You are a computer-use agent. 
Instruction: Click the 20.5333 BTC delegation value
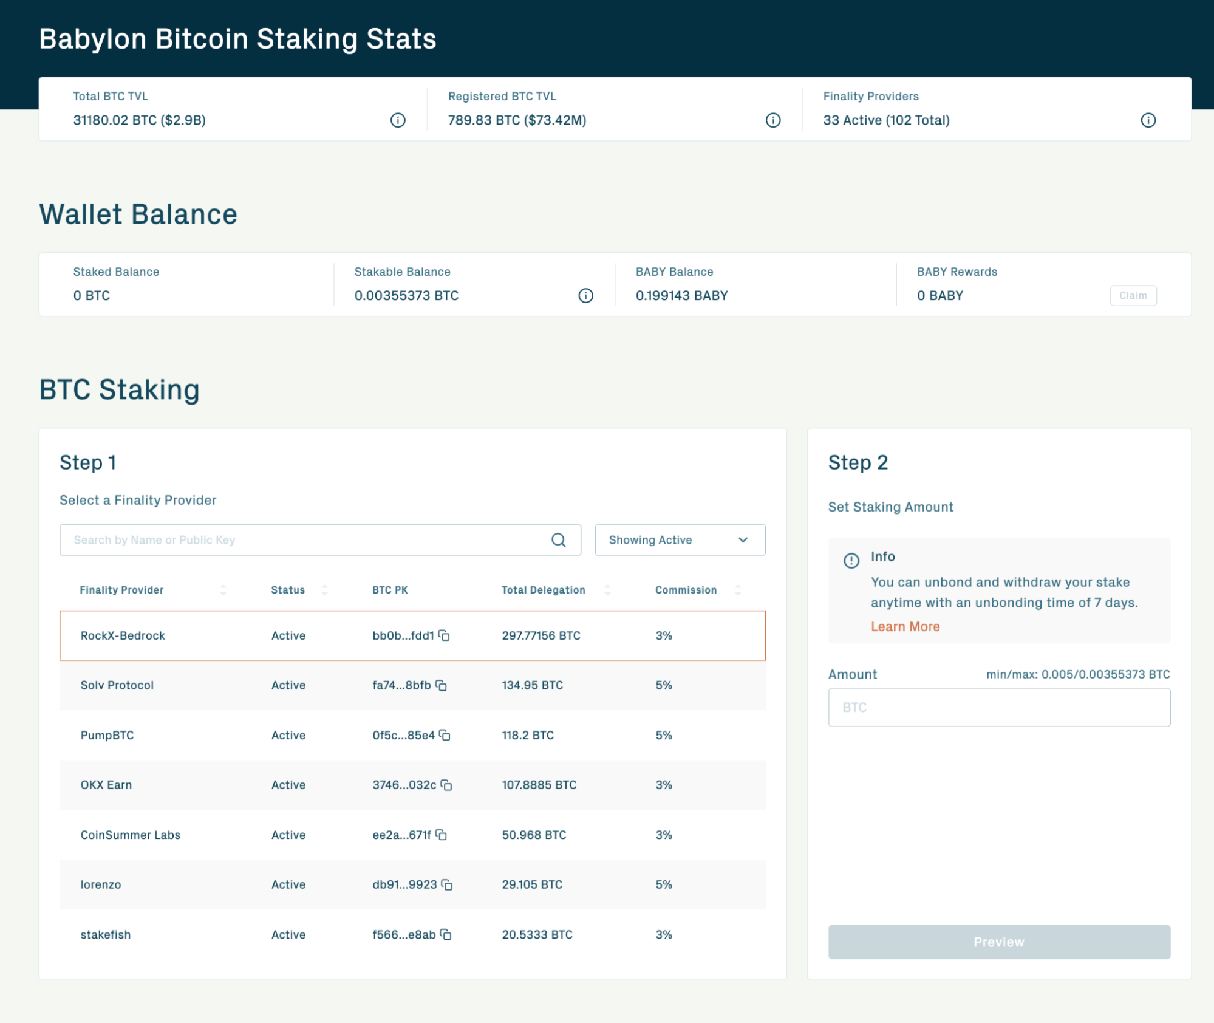tap(537, 934)
